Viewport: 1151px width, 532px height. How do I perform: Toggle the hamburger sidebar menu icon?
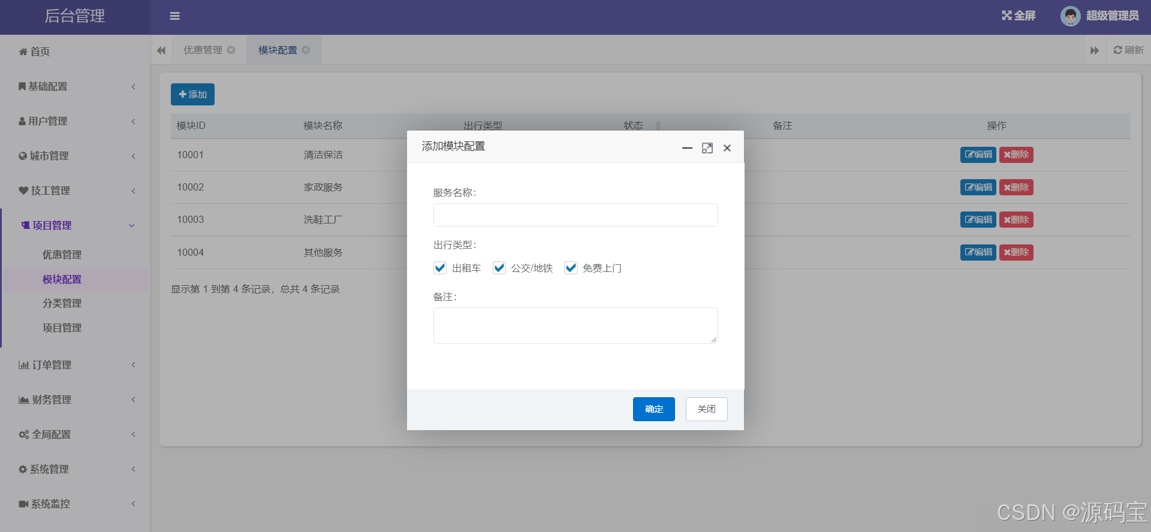[174, 16]
